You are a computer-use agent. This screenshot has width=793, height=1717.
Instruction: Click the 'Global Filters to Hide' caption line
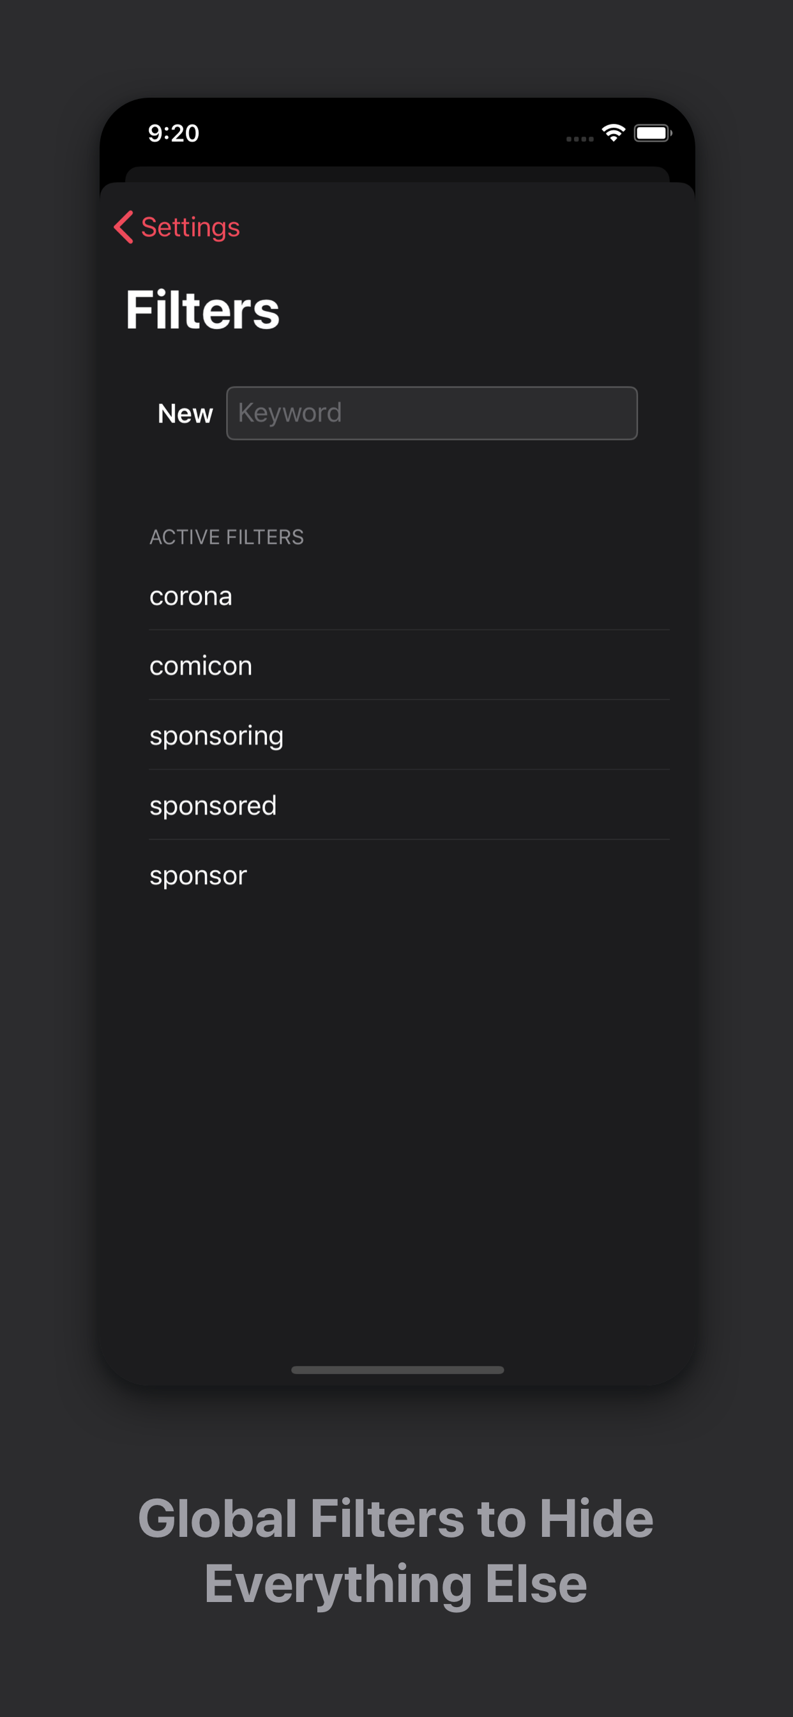coord(396,1519)
